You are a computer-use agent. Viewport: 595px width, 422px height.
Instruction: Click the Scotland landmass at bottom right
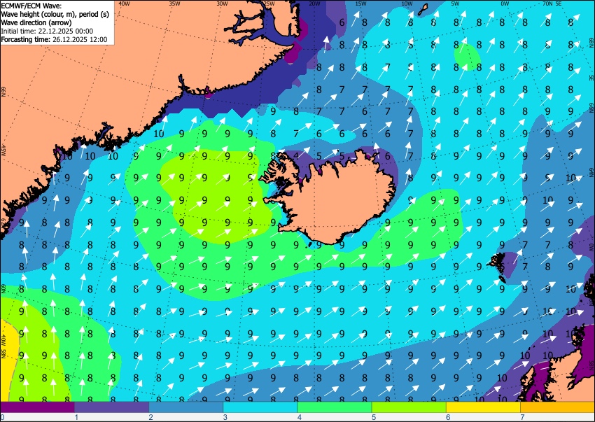pyautogui.click(x=566, y=374)
